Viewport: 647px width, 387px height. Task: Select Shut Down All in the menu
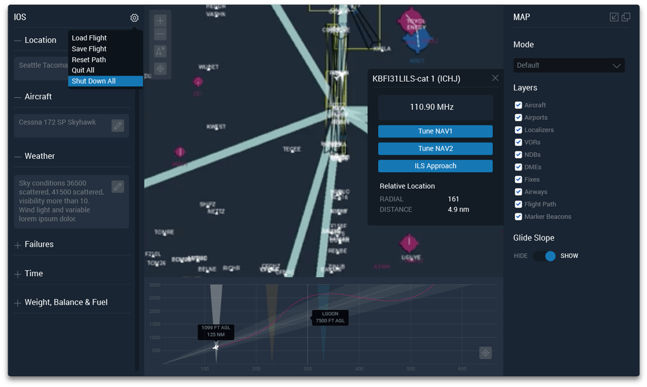(105, 81)
